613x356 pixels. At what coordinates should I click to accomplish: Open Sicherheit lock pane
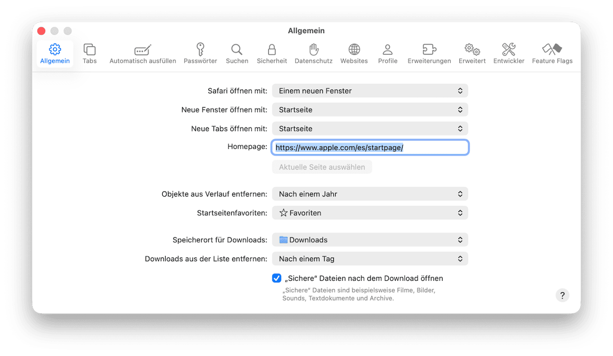(x=272, y=53)
